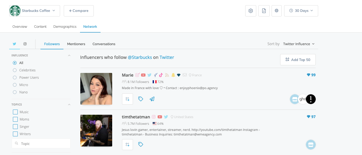The image size is (362, 155).
Task: Open the 30 Days date range dropdown
Action: (301, 11)
